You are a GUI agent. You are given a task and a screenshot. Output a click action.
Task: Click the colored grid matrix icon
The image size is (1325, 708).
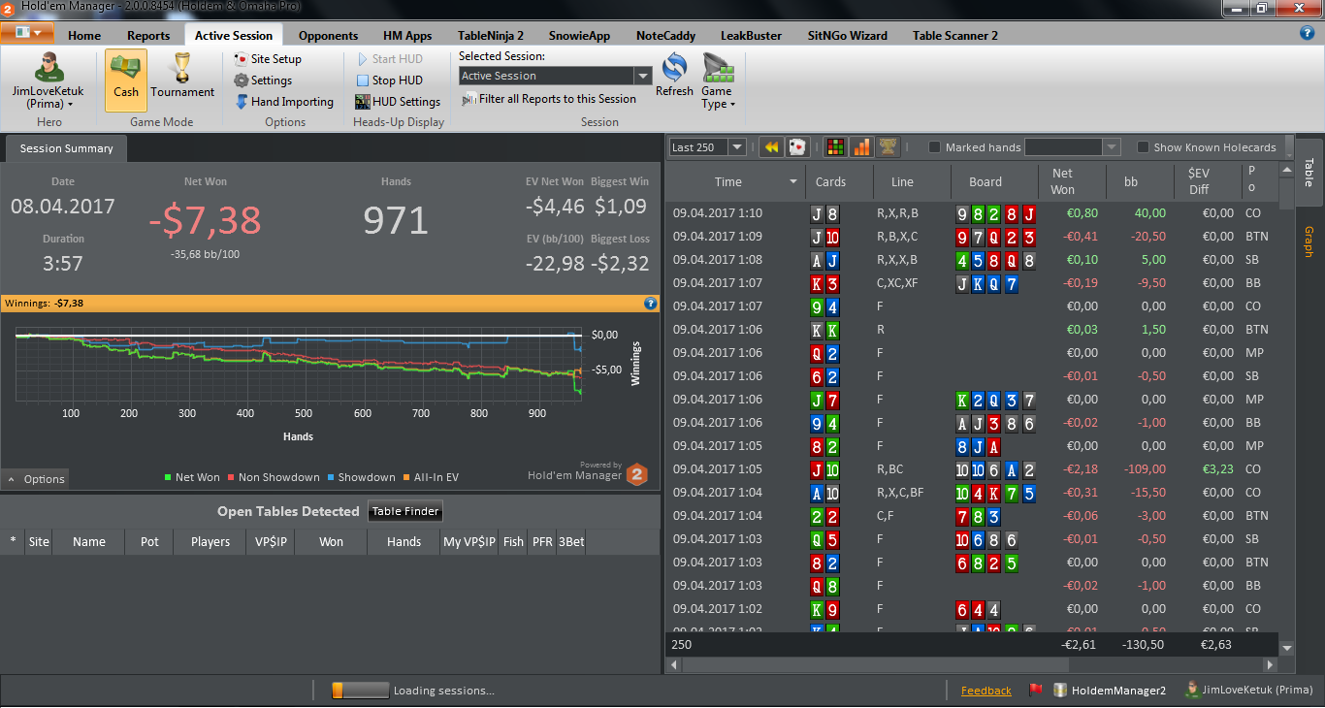834,147
